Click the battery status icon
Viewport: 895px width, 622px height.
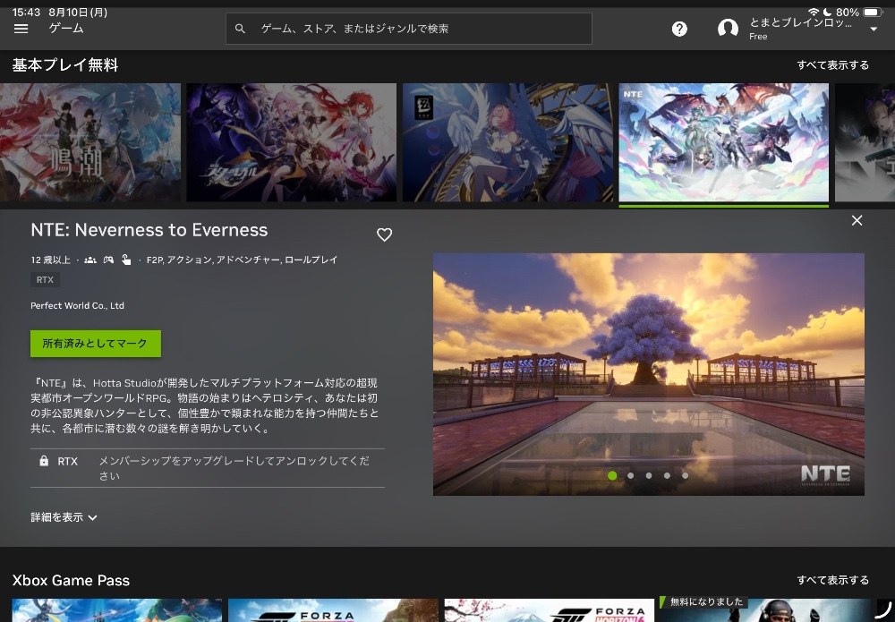click(873, 12)
